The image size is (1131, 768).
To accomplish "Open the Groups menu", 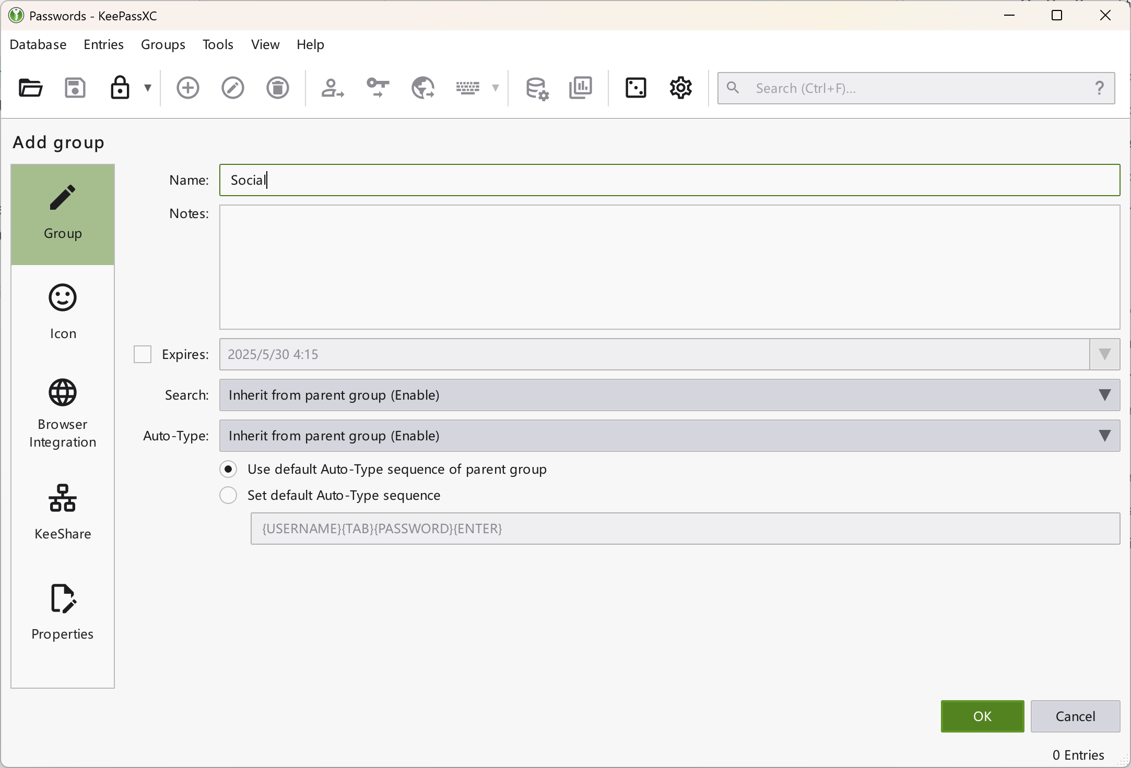I will (163, 44).
